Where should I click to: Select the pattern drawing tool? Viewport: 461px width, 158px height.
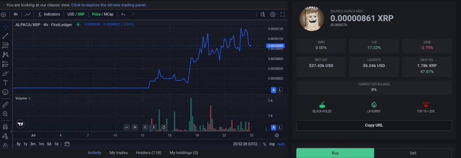(x=5, y=55)
